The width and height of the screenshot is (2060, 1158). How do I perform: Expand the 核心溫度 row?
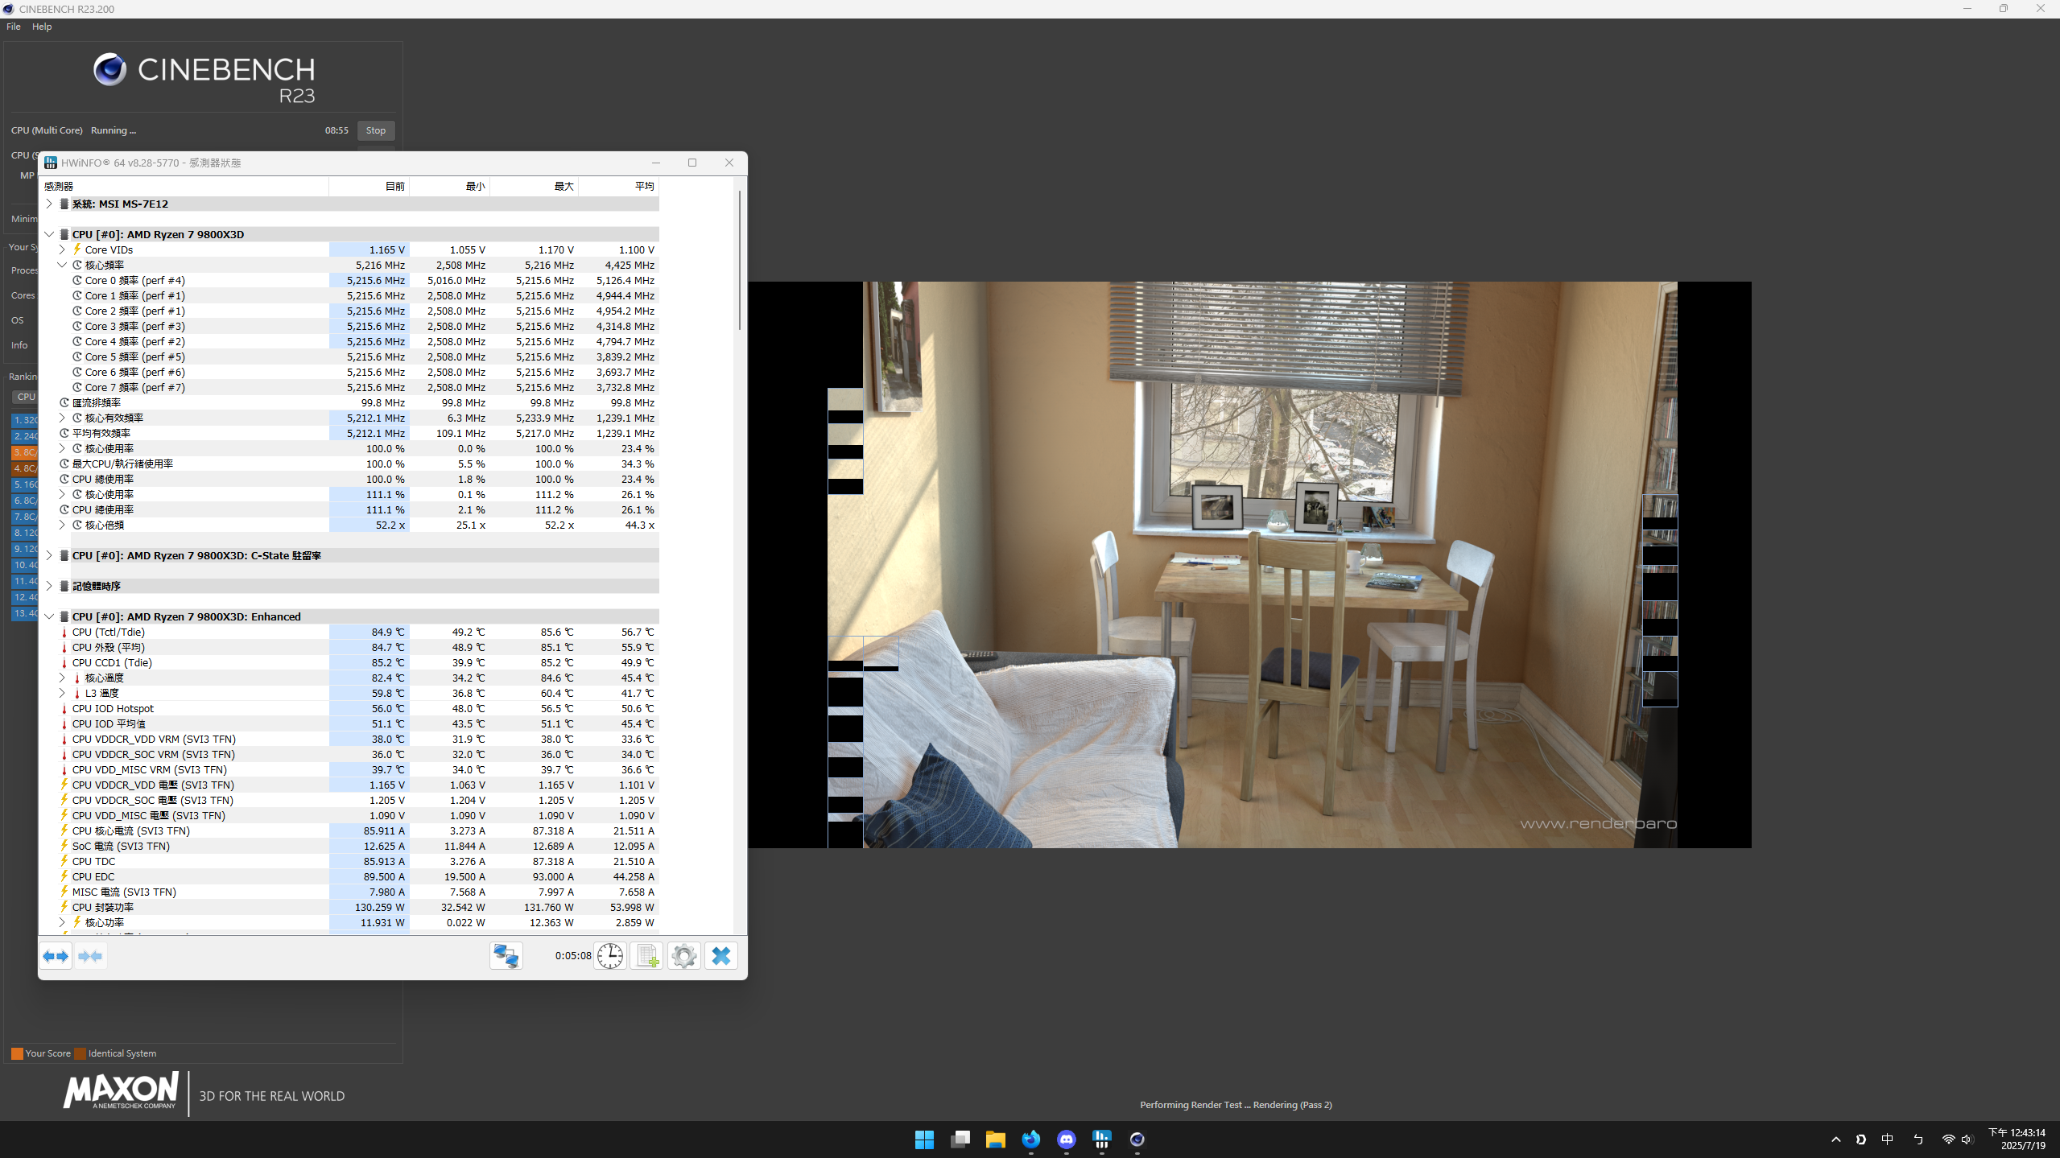pos(62,678)
